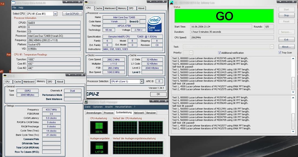Click the Reset button in Orthos

coord(286,21)
